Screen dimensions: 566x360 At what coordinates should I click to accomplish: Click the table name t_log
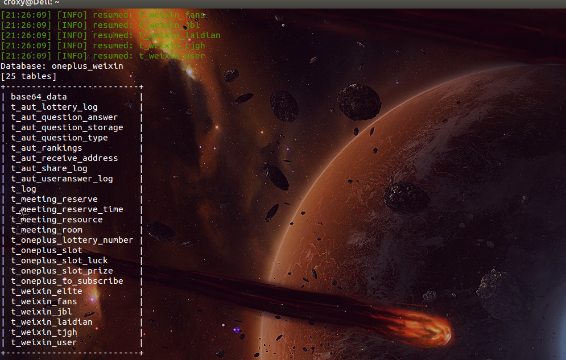23,189
